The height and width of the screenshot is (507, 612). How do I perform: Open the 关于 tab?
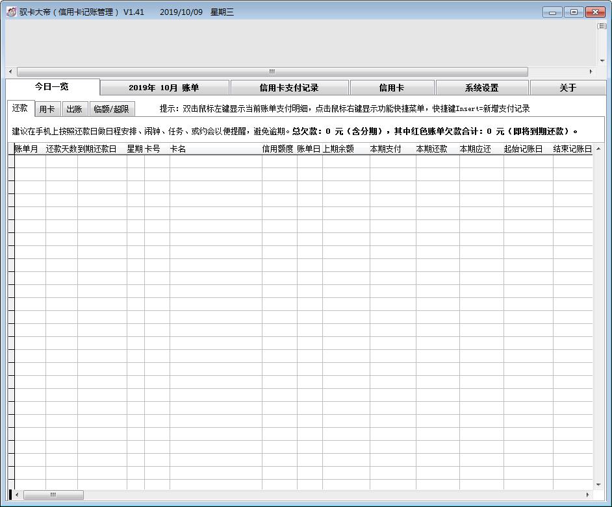coord(568,88)
